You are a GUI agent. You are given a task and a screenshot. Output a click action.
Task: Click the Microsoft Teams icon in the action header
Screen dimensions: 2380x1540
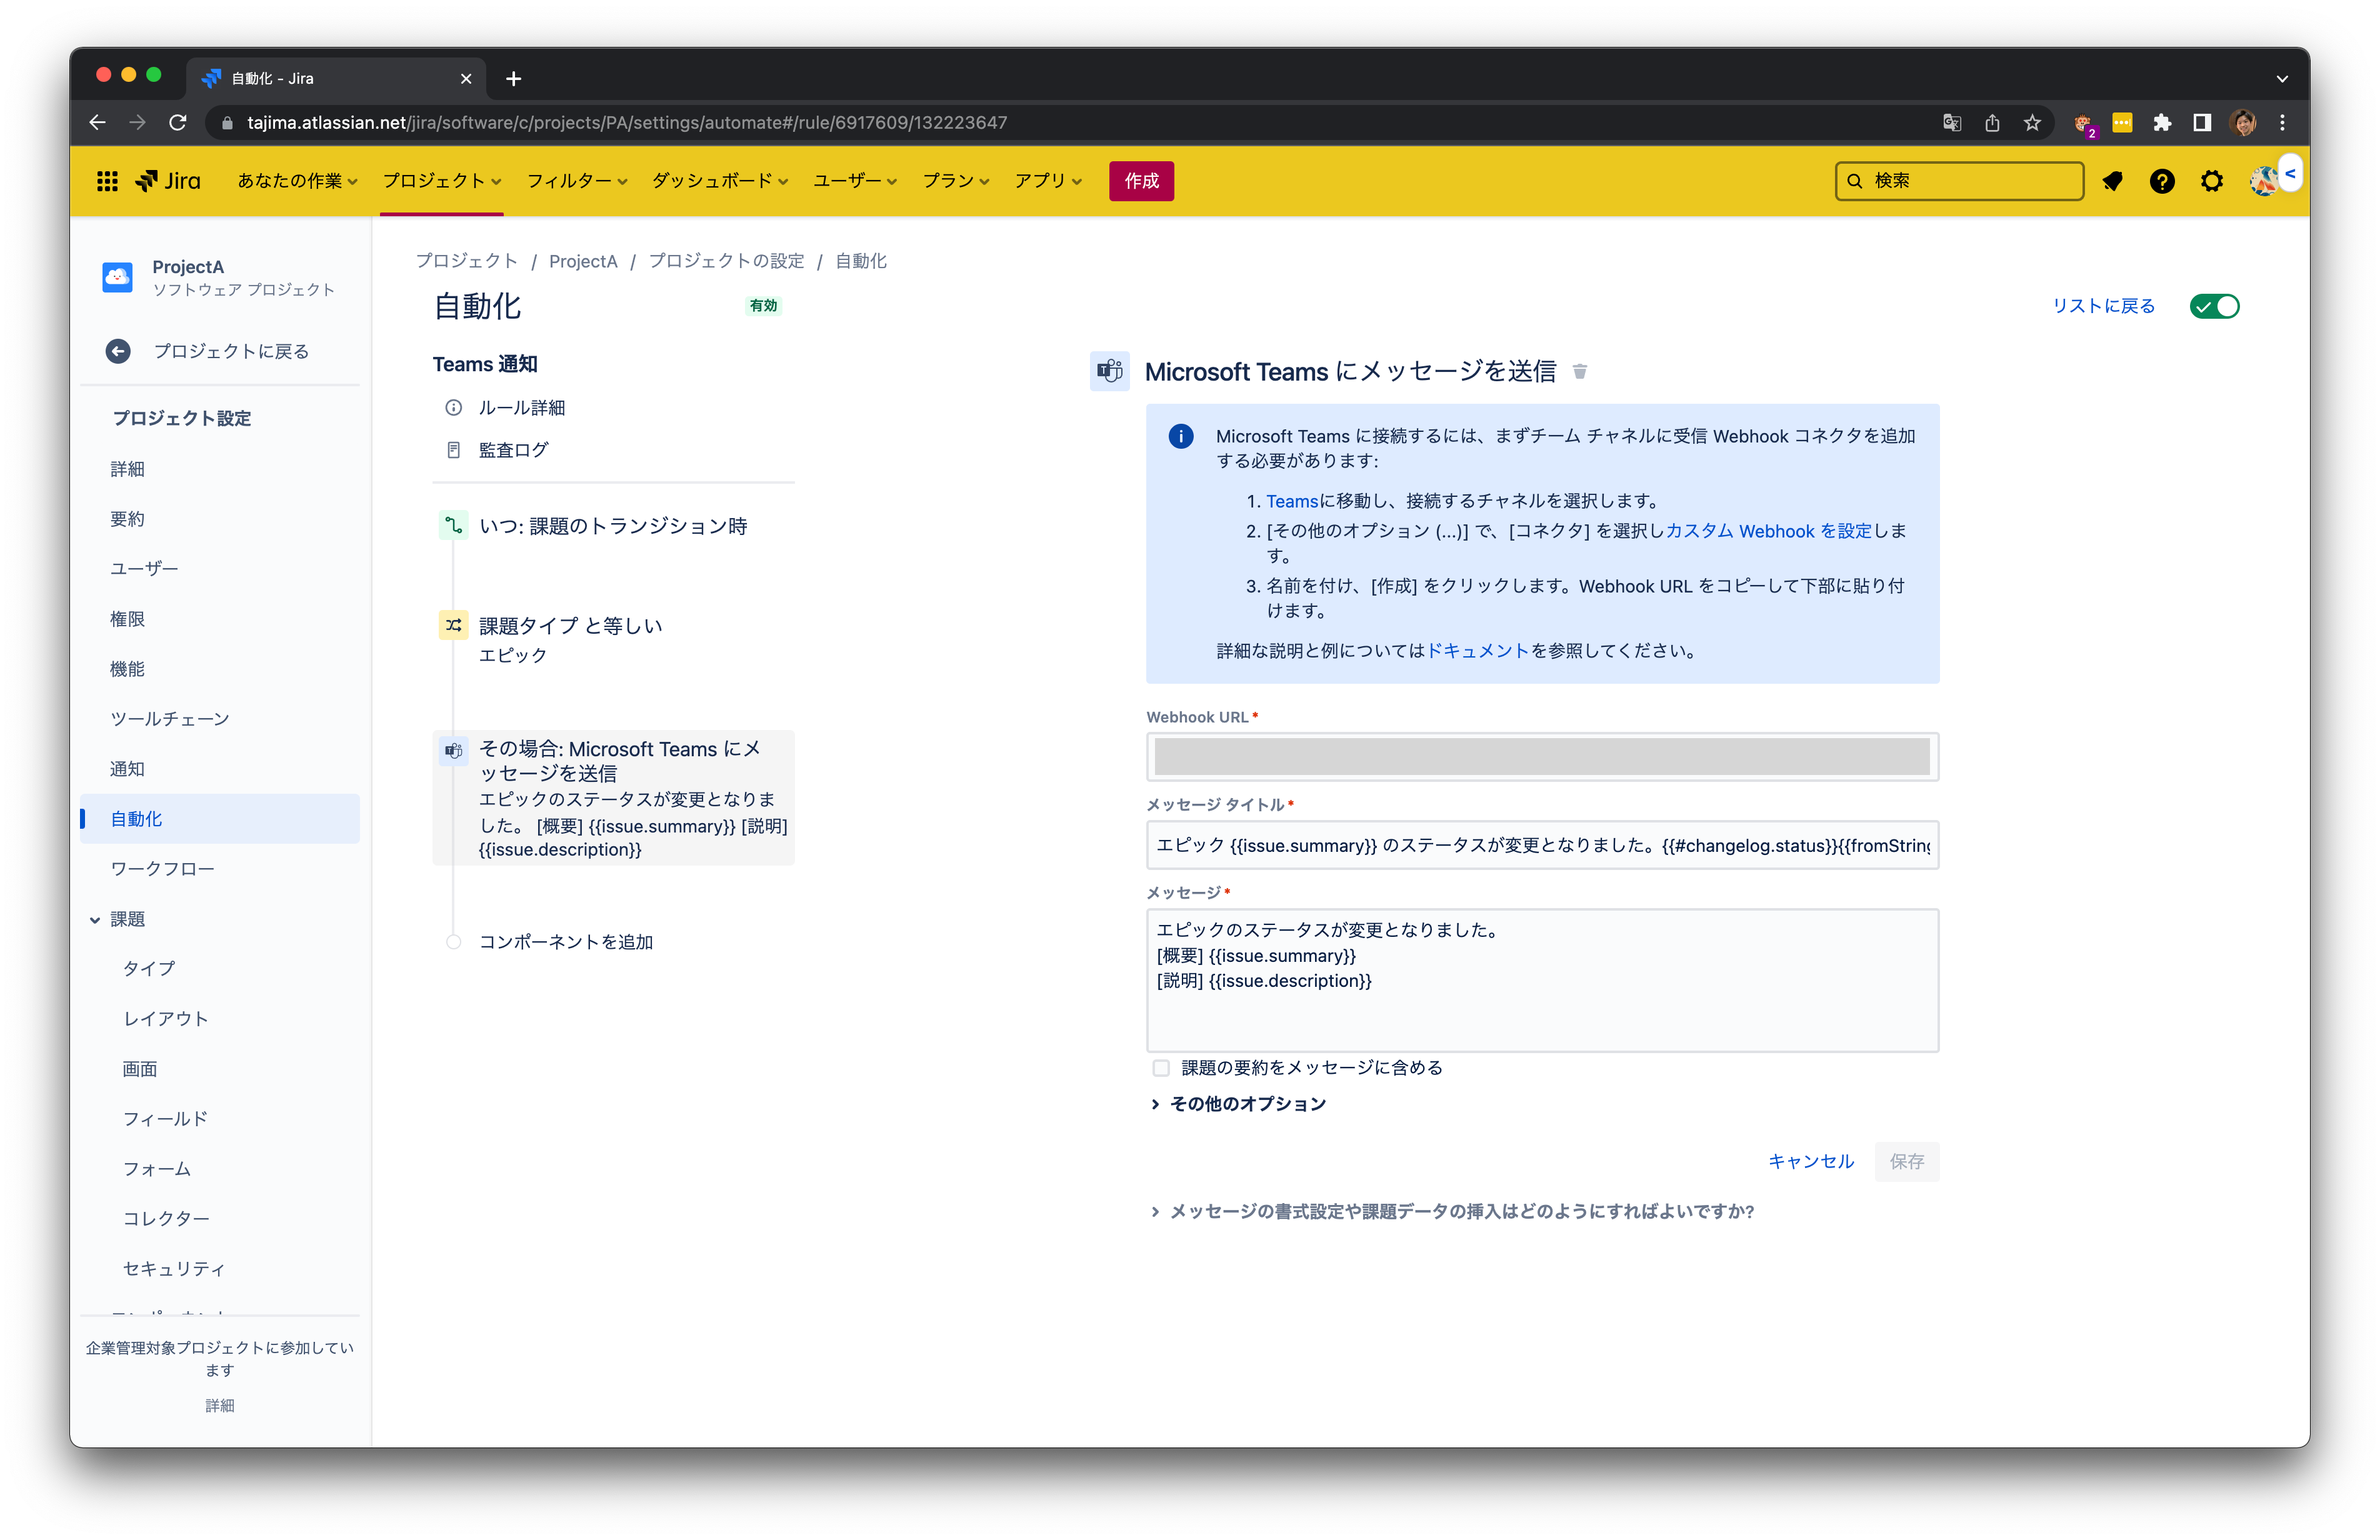pyautogui.click(x=1110, y=372)
